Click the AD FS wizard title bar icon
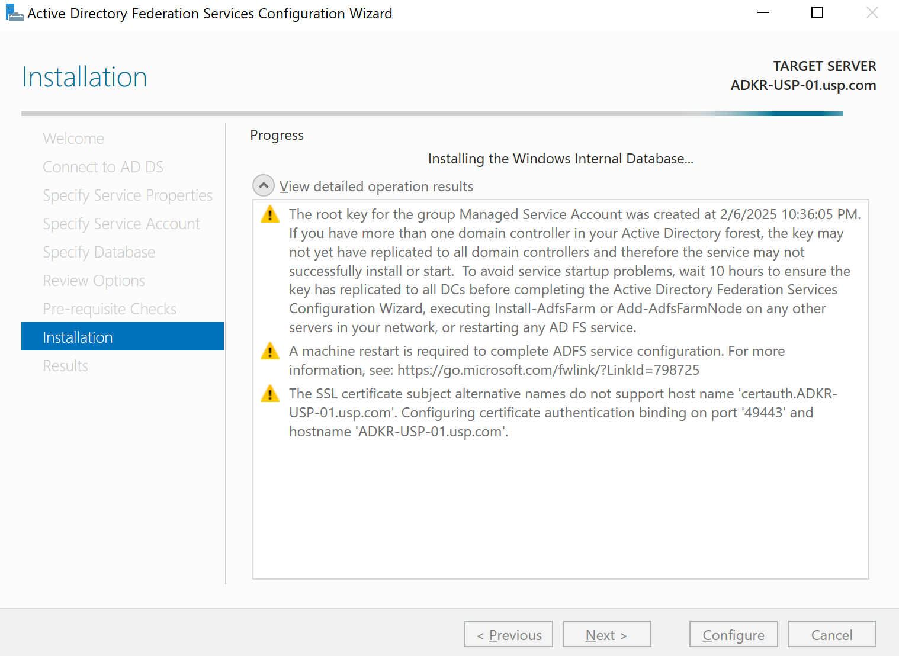The width and height of the screenshot is (899, 656). [x=14, y=13]
